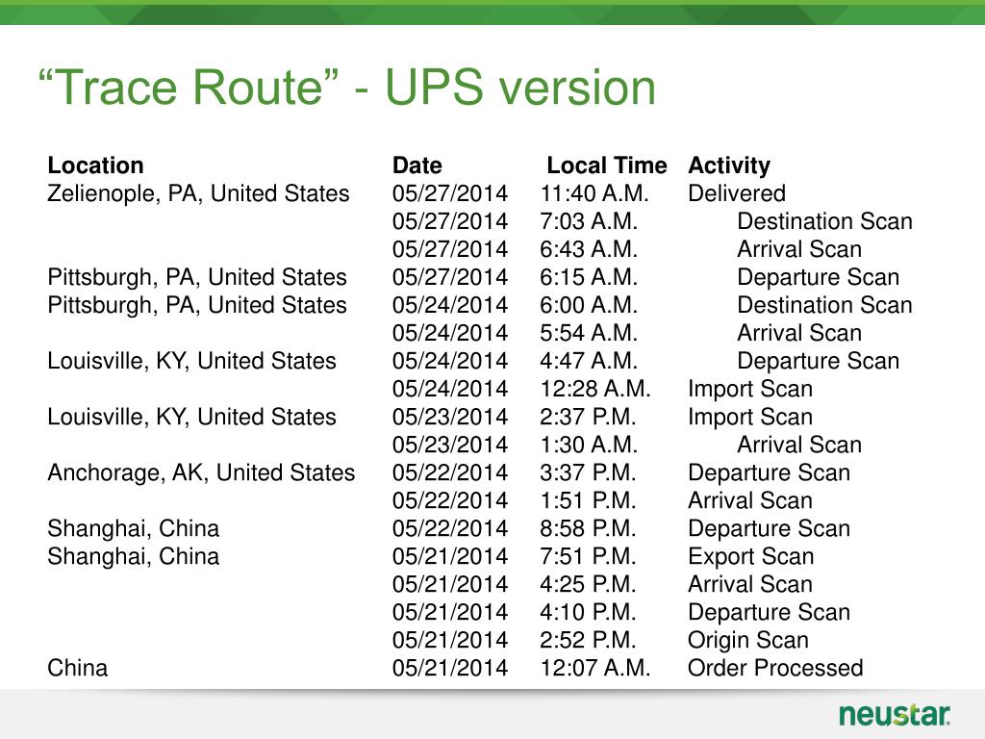Click the 12:28 A.M. Import Scan time
The height and width of the screenshot is (739, 985).
click(594, 389)
